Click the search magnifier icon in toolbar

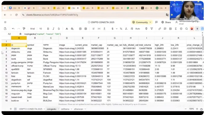186,29
